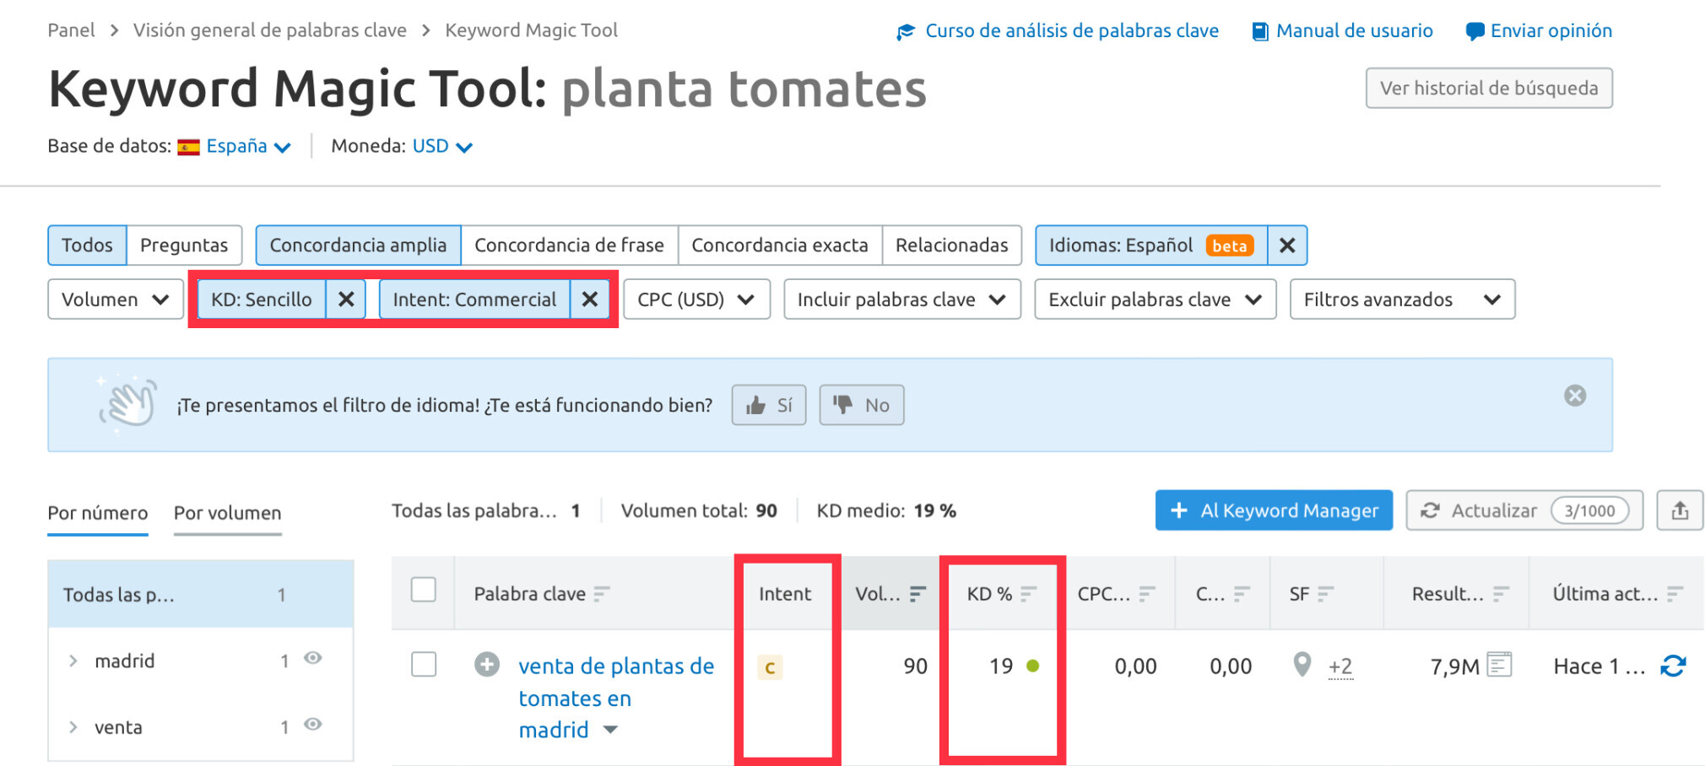
Task: Add keyword with the plus circle icon
Action: [x=487, y=665]
